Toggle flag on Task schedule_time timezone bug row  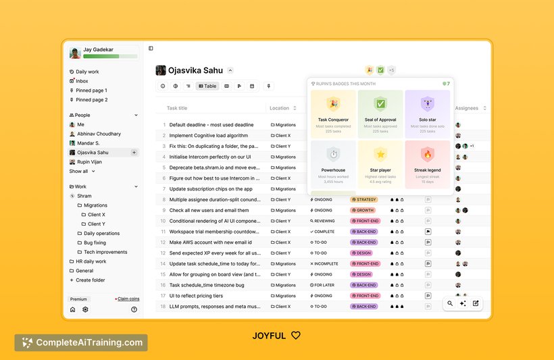pos(428,285)
